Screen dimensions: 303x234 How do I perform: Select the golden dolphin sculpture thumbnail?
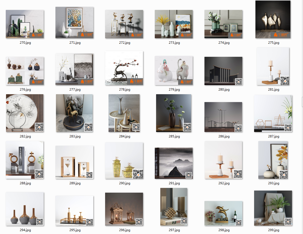(223, 213)
